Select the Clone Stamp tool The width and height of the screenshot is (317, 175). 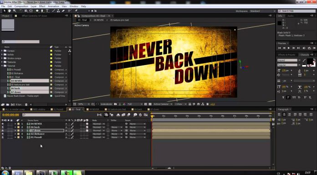[58, 11]
